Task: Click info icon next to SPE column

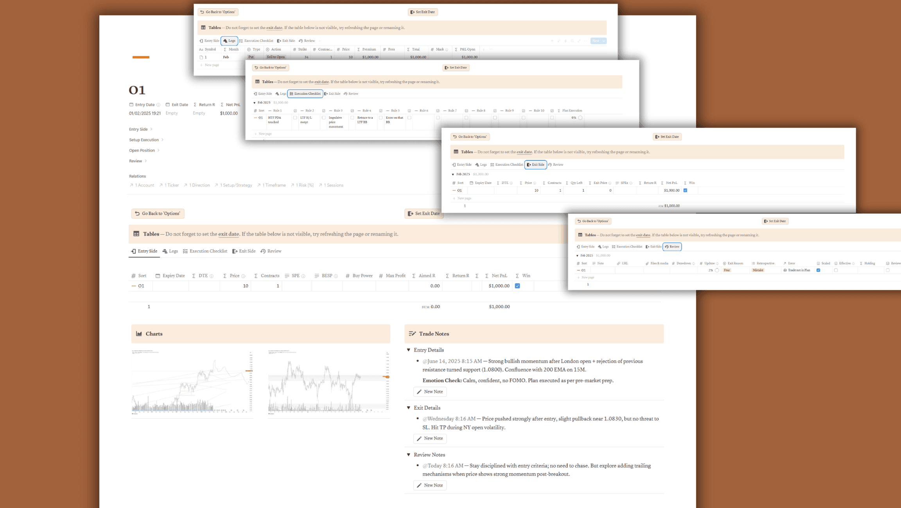Action: pyautogui.click(x=303, y=276)
